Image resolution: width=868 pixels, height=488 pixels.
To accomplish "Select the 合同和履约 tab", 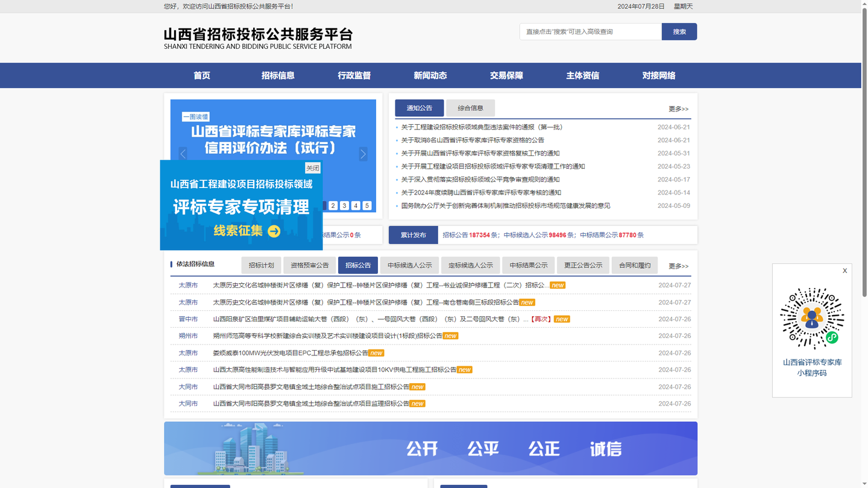I will point(635,265).
